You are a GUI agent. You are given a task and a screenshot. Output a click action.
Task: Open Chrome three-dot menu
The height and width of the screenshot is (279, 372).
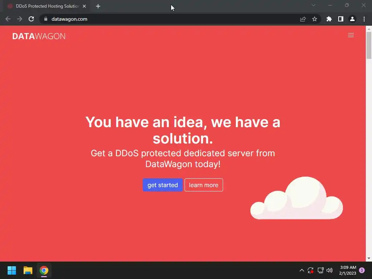tap(364, 19)
